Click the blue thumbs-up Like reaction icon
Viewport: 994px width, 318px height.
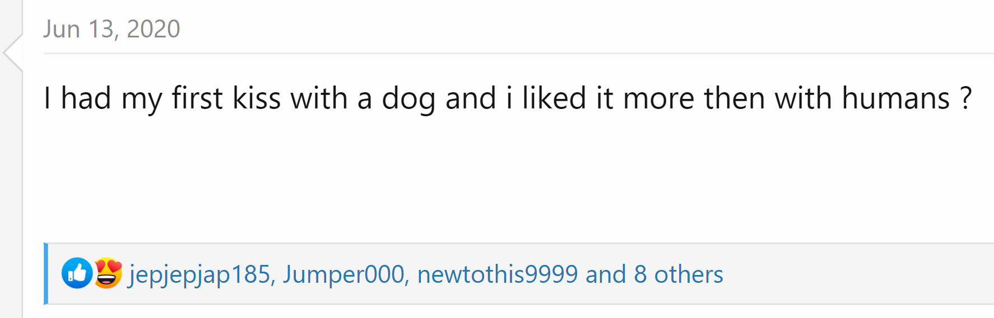(77, 273)
